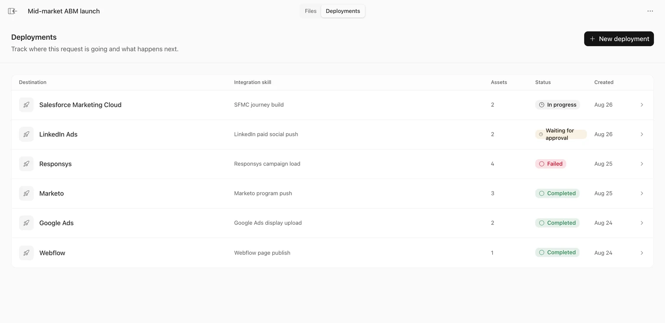Expand the Salesforce Marketing Cloud row chevron
Viewport: 665px width, 323px height.
click(642, 105)
